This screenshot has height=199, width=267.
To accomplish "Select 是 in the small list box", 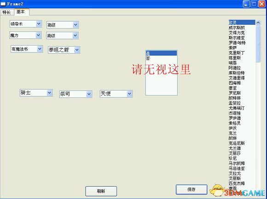I will (x=161, y=53).
